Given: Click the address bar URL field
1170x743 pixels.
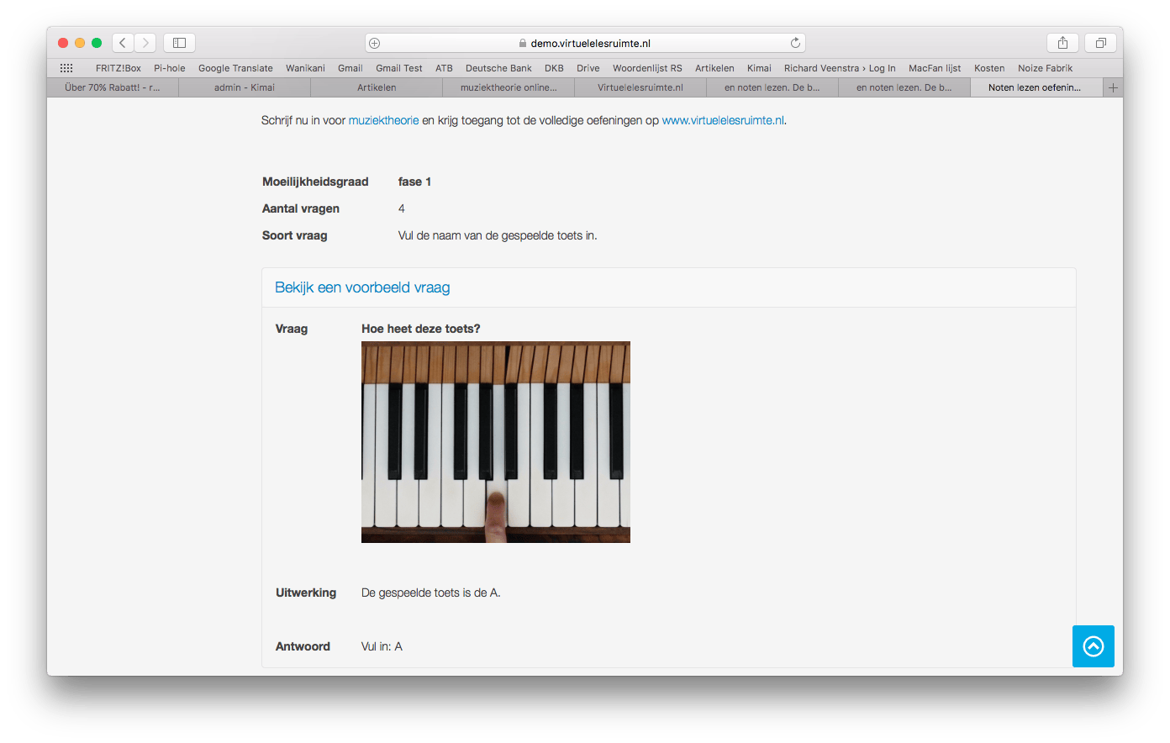Looking at the screenshot, I should click(x=588, y=43).
